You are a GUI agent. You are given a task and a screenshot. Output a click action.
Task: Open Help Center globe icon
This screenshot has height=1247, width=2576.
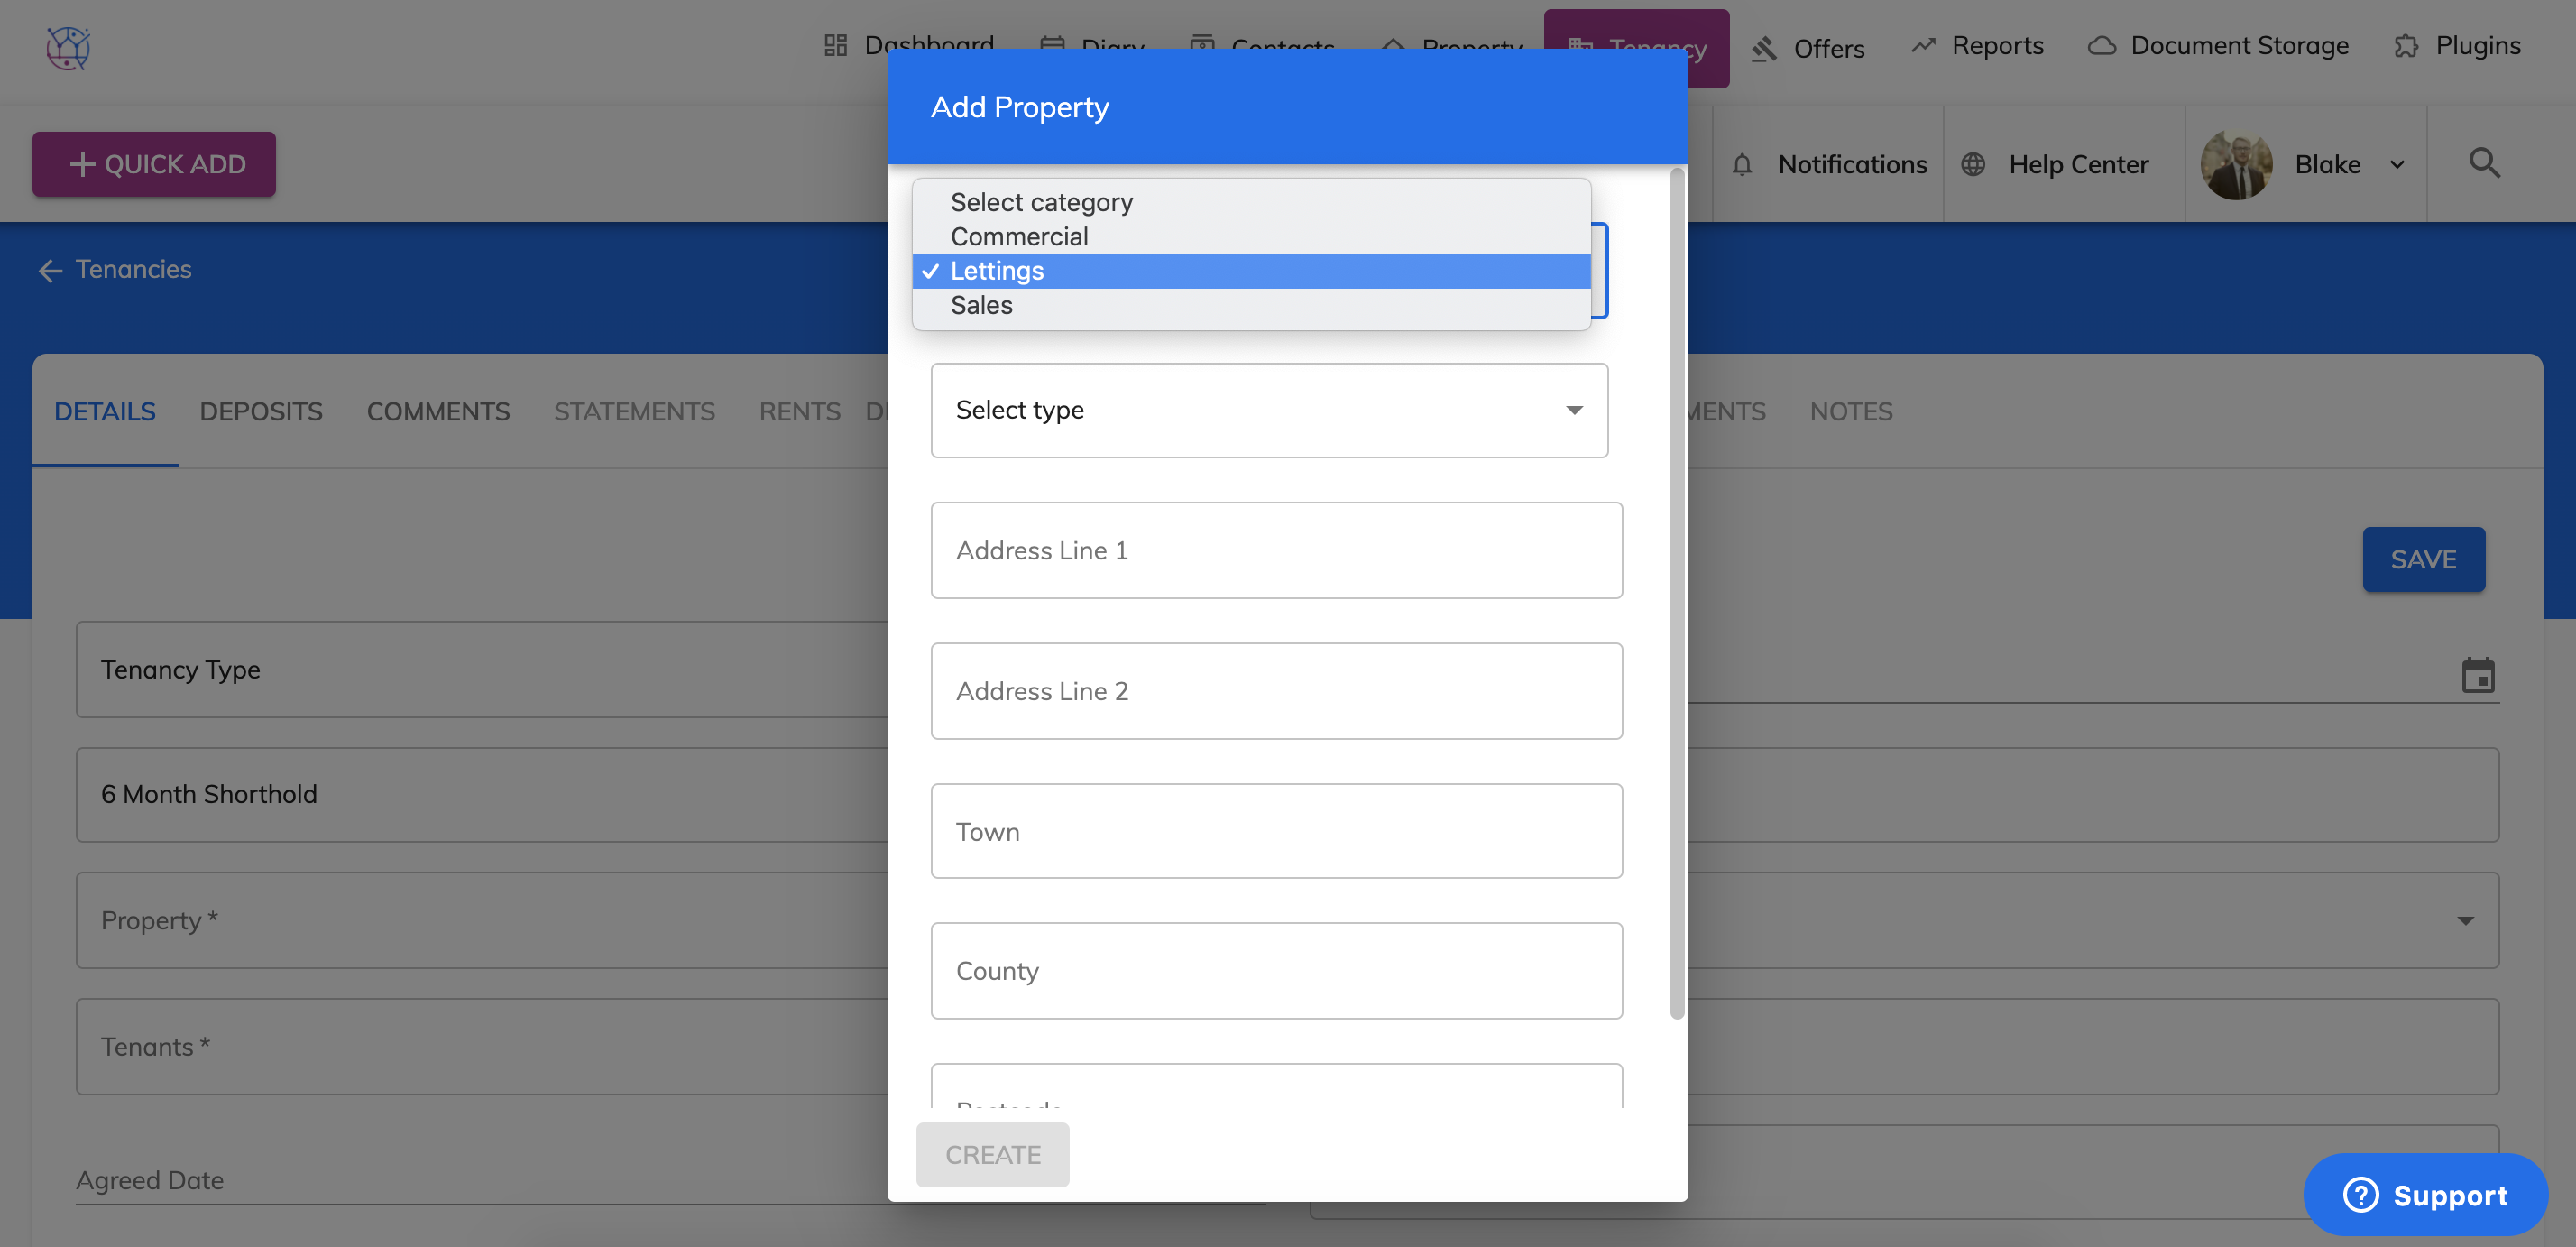(1972, 164)
